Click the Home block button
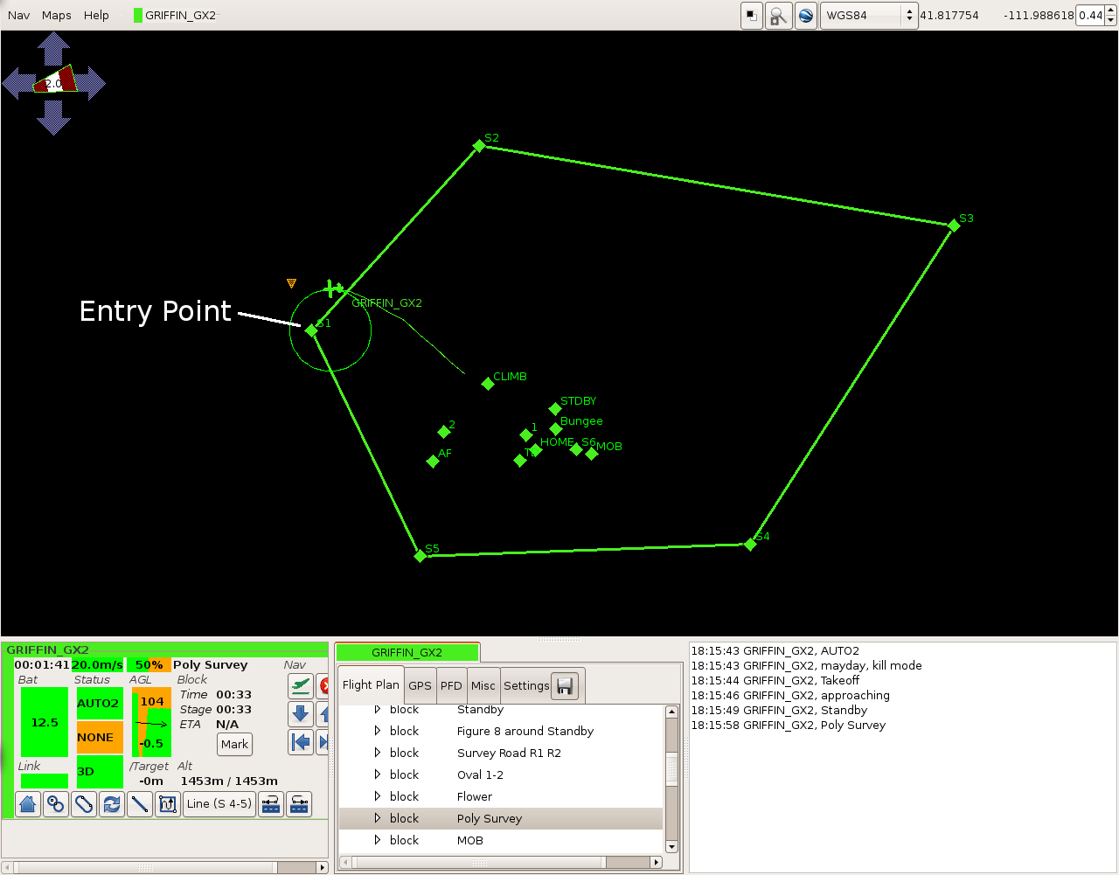The height and width of the screenshot is (875, 1119). 28,804
